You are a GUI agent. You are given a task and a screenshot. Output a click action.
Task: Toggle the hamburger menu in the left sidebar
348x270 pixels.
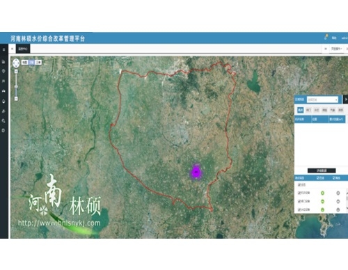pos(3,49)
